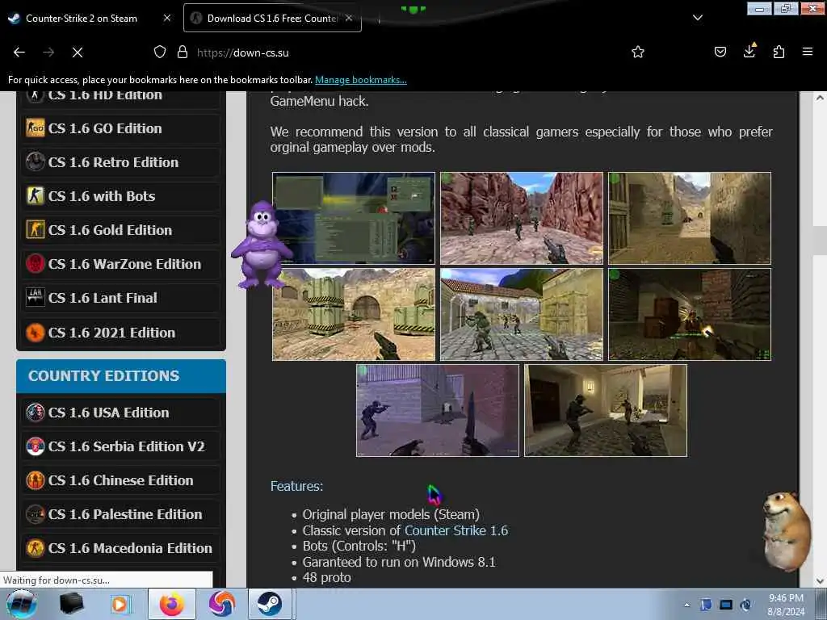Click the '48 proto' feature text
Screen dimensions: 827x620
327,578
